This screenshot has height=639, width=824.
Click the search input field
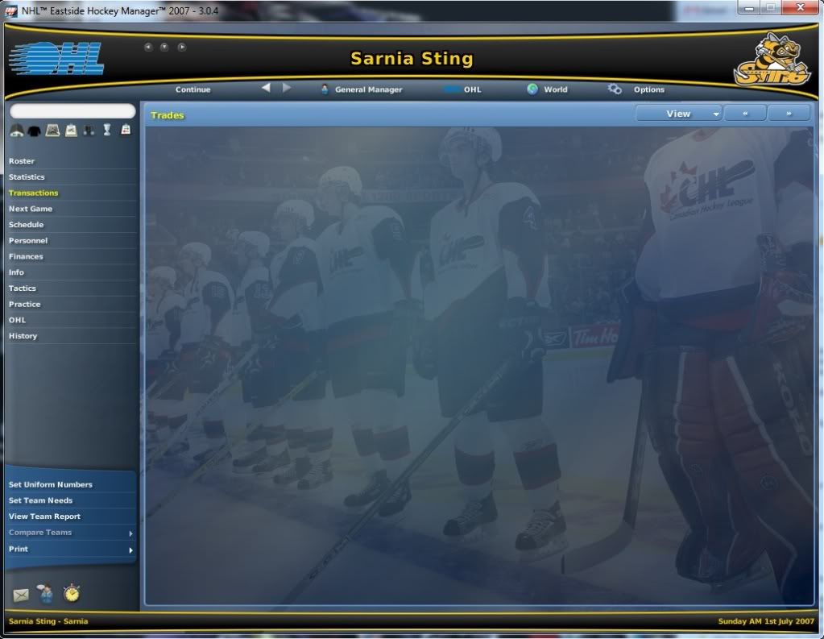72,111
